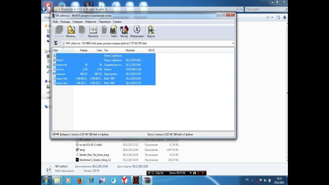Open the Избранное menu
The height and width of the screenshot is (185, 329).
click(91, 22)
